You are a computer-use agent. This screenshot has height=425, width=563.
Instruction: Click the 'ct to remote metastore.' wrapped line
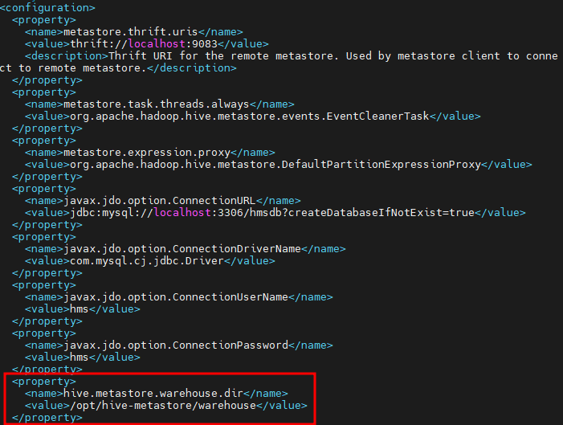pyautogui.click(x=73, y=68)
